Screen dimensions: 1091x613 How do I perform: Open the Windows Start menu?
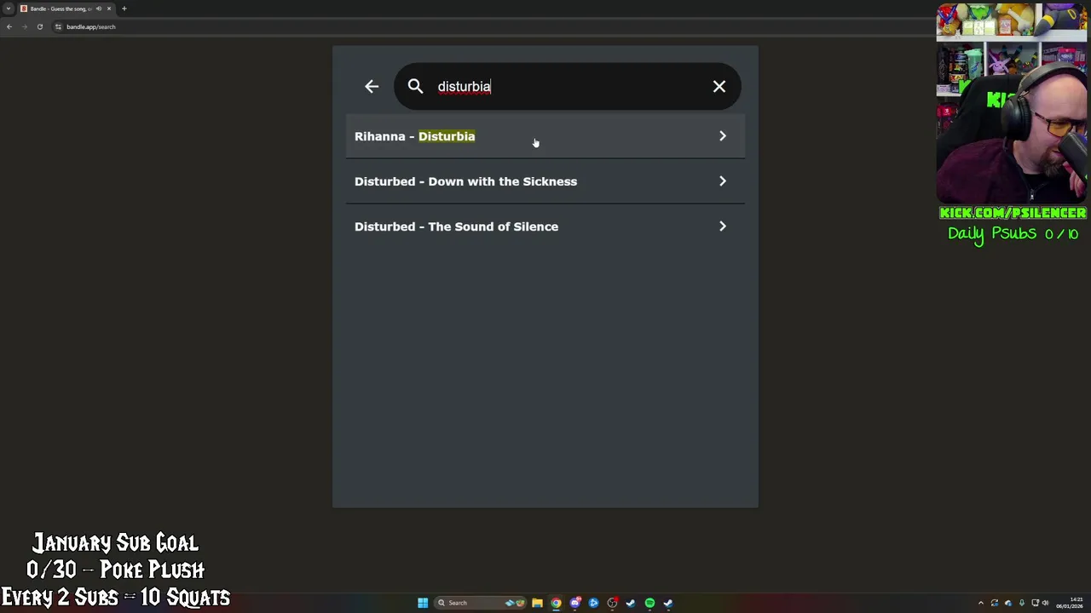pyautogui.click(x=423, y=603)
